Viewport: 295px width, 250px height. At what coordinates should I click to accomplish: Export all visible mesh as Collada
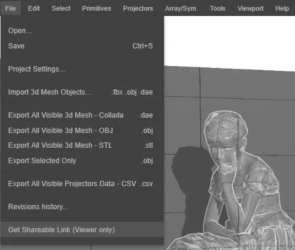82,115
